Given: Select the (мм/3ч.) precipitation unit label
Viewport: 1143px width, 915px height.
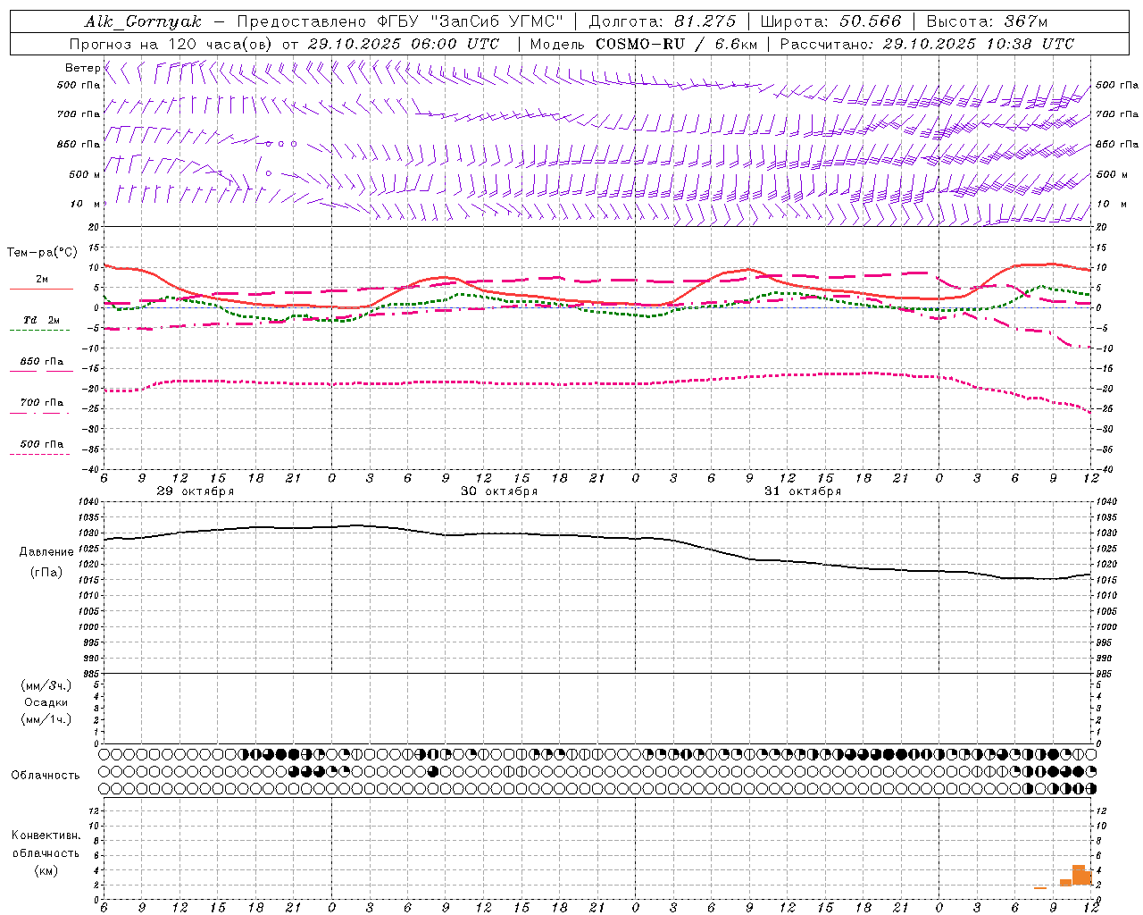Looking at the screenshot, I should (x=46, y=685).
